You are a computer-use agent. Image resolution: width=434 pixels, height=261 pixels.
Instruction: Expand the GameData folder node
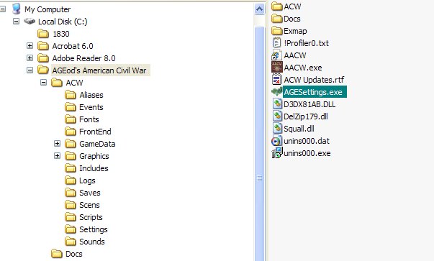[57, 144]
